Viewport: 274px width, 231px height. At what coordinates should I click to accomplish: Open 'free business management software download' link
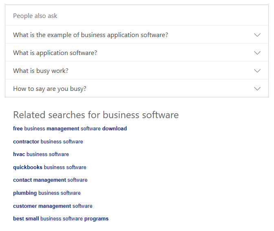70,129
